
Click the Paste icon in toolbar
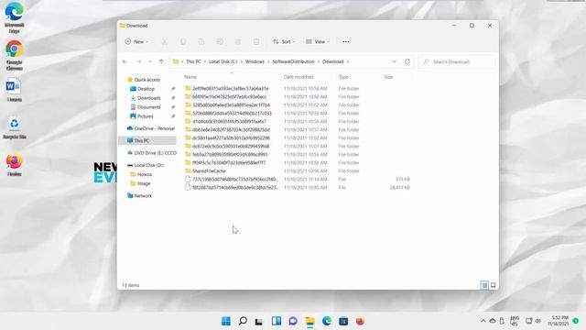tap(201, 41)
